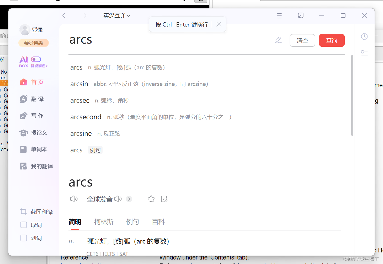This screenshot has width=383, height=264.
Task: Click 登录 to log in
Action: [38, 30]
